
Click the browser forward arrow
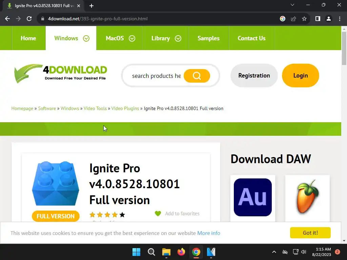point(18,19)
